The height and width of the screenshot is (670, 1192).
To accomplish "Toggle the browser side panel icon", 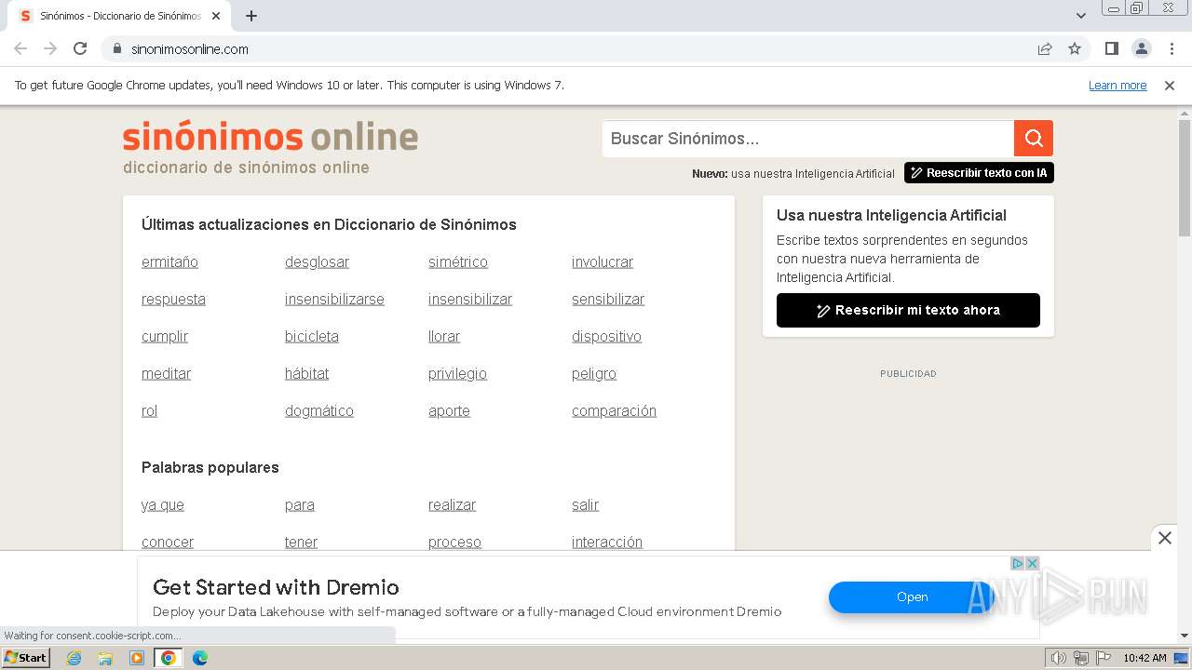I will pyautogui.click(x=1111, y=48).
